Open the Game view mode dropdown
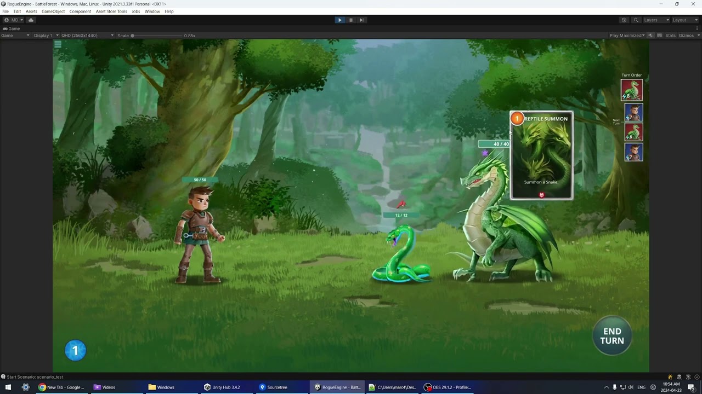The width and height of the screenshot is (702, 394). [15, 36]
